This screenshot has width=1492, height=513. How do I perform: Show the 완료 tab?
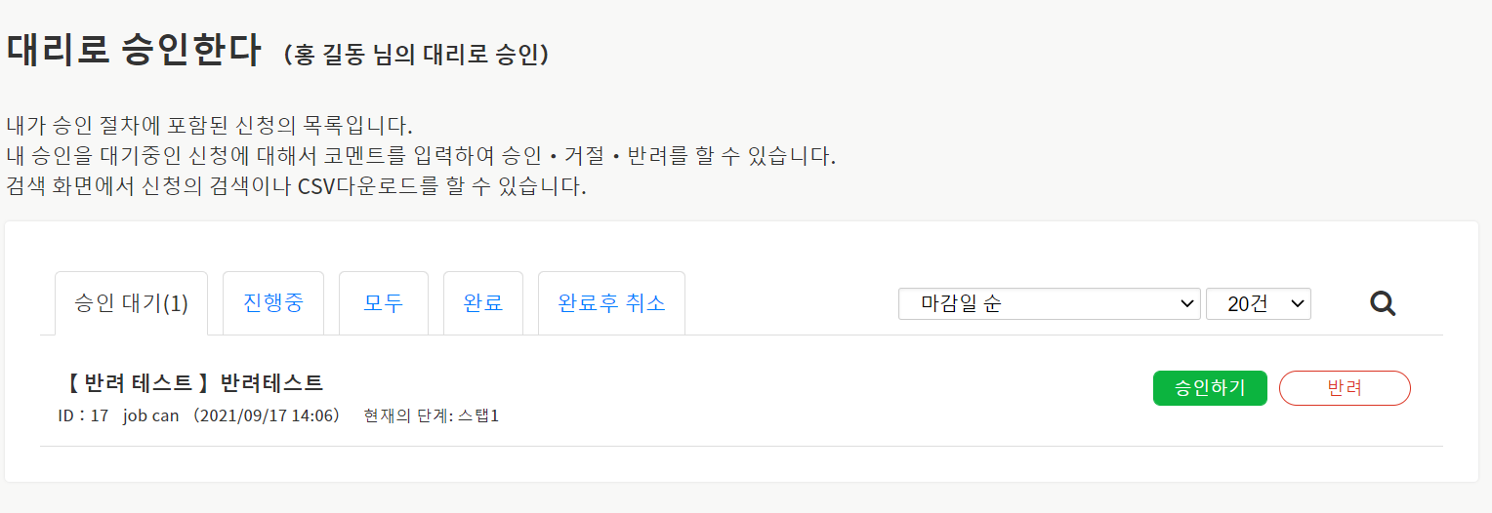[x=483, y=302]
